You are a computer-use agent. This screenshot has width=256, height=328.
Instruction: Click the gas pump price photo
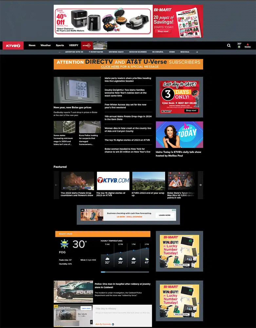[77, 90]
